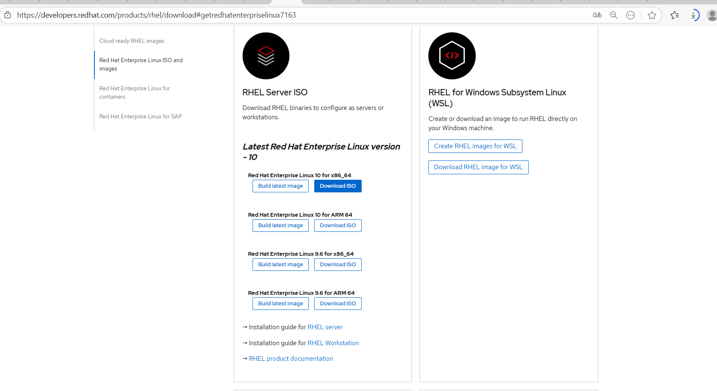Click the RHEL for WSL code icon
The width and height of the screenshot is (717, 391).
point(452,56)
